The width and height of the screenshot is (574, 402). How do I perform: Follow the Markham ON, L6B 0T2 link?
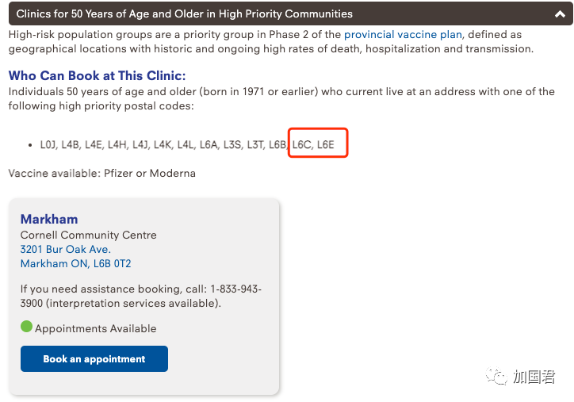(x=76, y=263)
